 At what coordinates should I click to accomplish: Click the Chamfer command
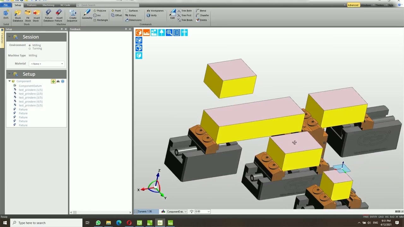(x=202, y=15)
